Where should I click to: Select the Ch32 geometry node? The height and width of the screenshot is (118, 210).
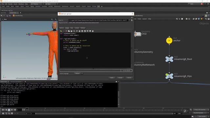click(137, 34)
